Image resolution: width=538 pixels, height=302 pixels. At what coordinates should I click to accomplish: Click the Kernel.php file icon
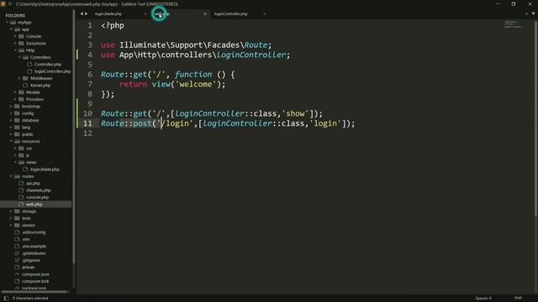point(25,86)
